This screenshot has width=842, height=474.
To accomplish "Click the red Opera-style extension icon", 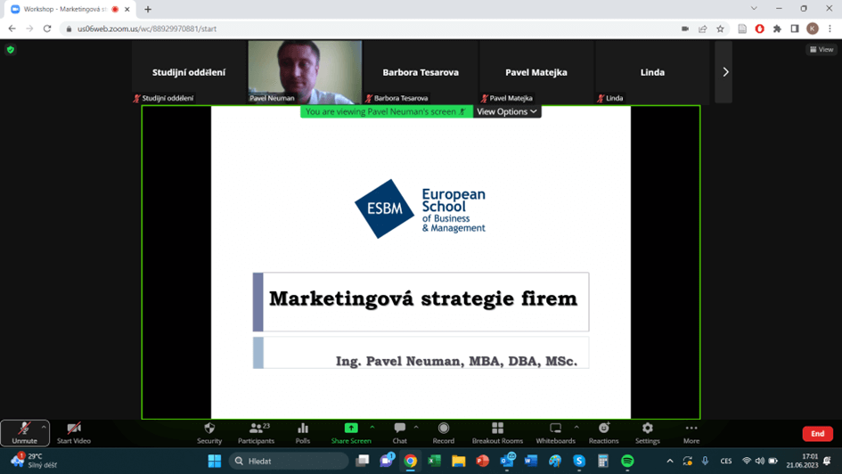I will tap(759, 29).
